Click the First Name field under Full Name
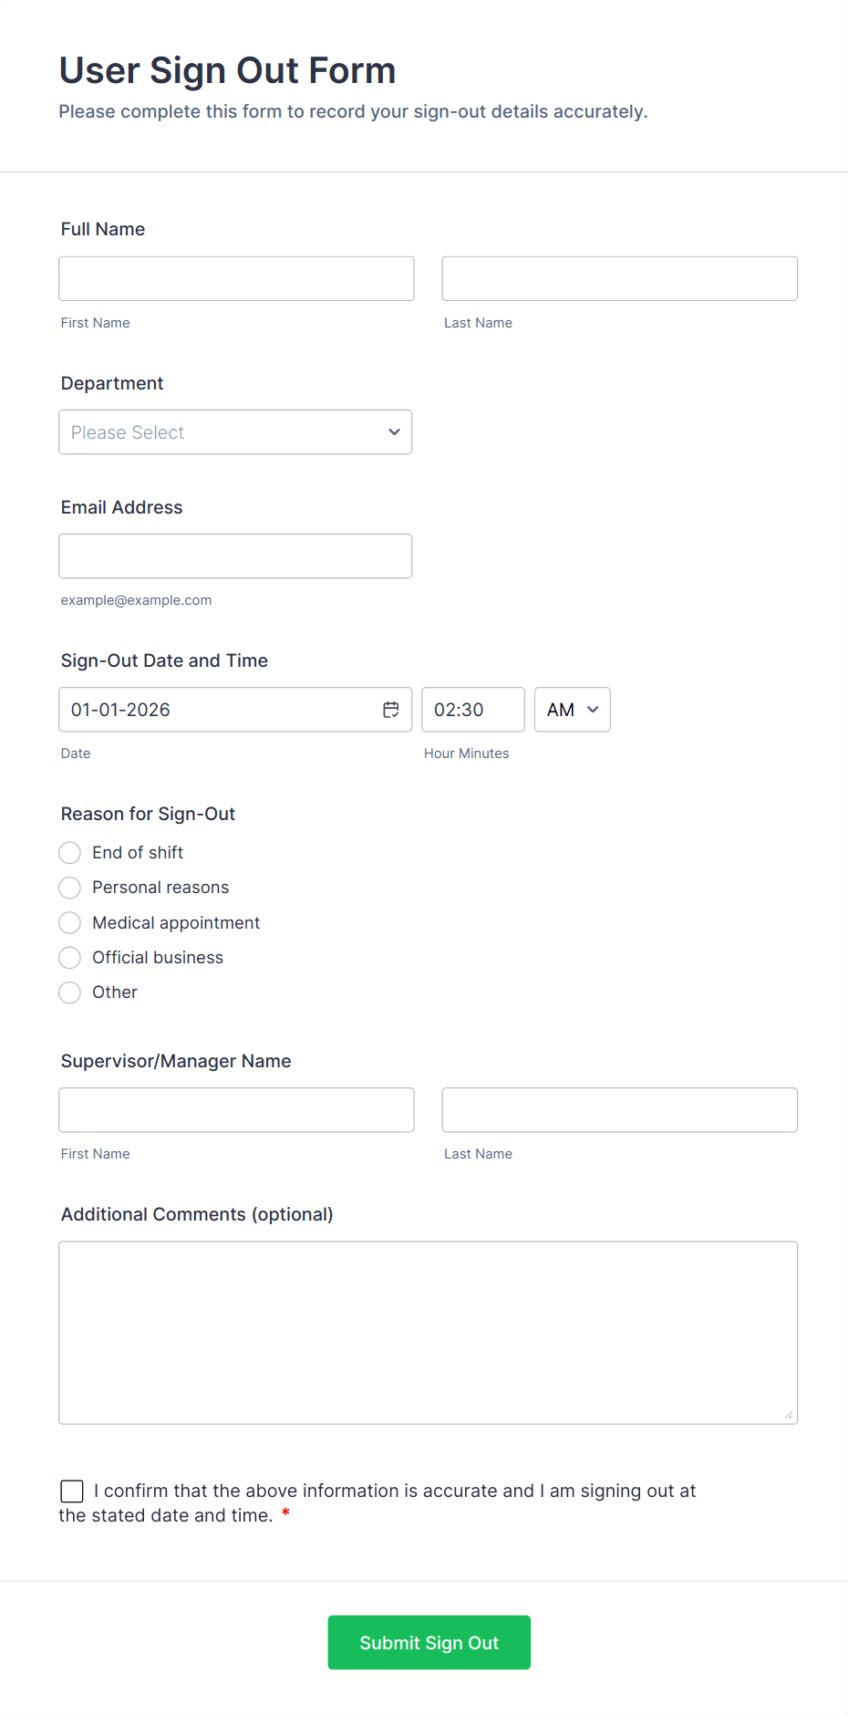This screenshot has height=1715, width=848. pyautogui.click(x=235, y=278)
